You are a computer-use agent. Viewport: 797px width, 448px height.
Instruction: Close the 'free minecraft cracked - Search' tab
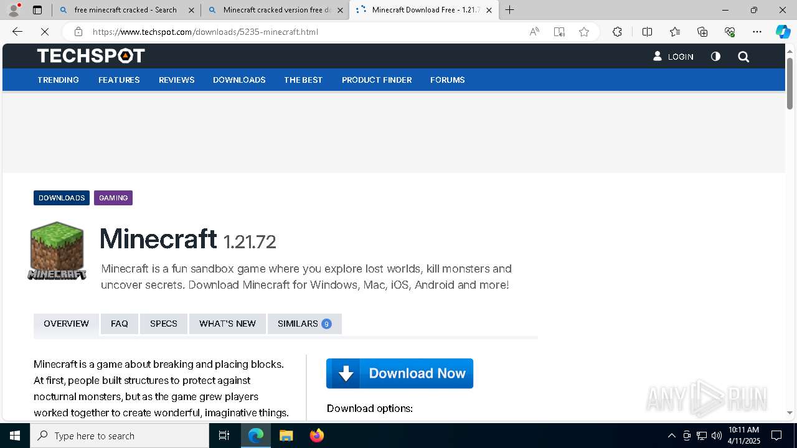click(x=191, y=10)
